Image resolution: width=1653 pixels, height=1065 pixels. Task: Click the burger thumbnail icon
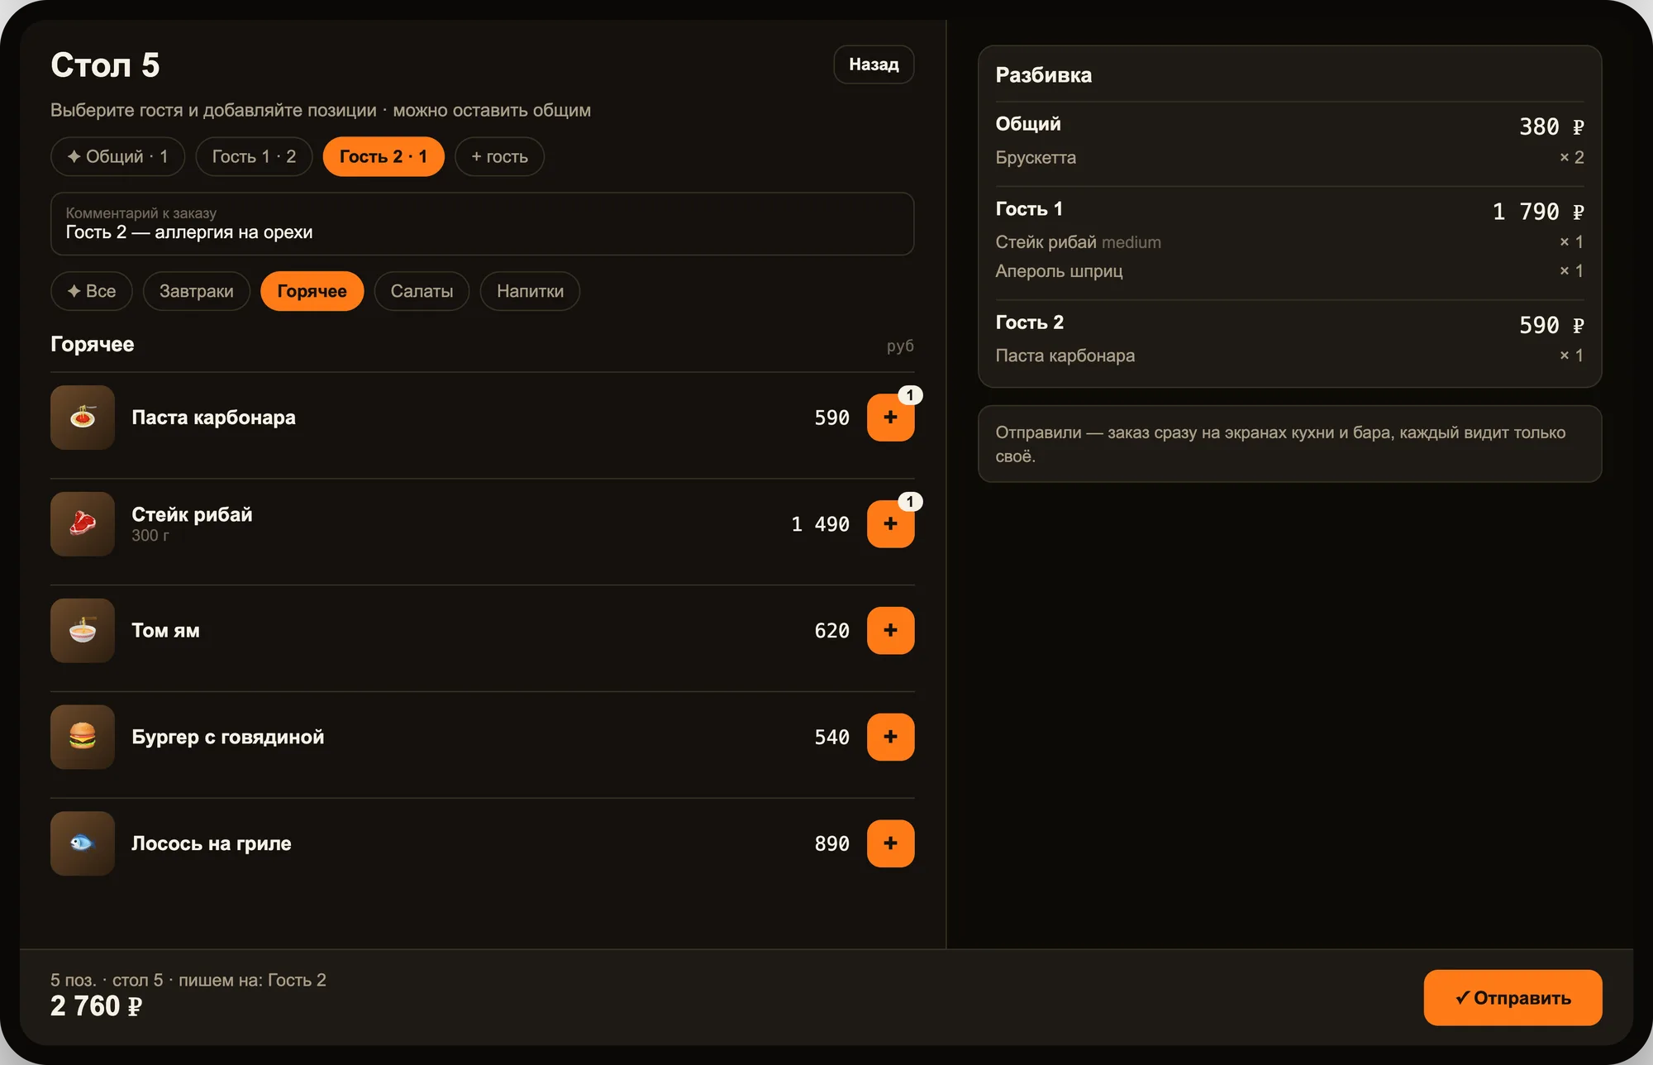click(x=83, y=737)
